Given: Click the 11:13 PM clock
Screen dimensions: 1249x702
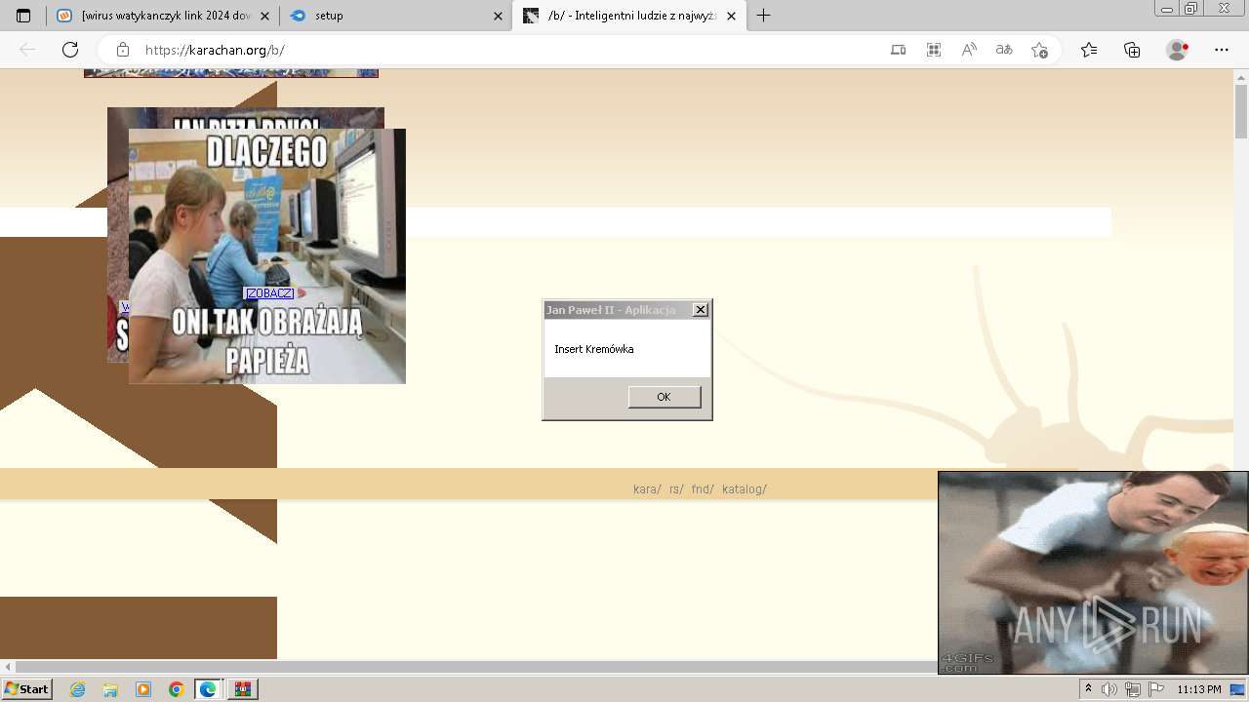Looking at the screenshot, I should click(x=1199, y=689).
